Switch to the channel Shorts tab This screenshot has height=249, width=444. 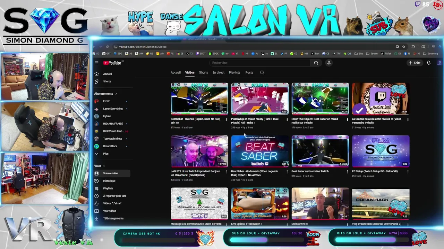pyautogui.click(x=203, y=73)
